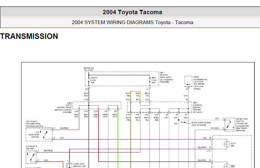
Task: Click the '2004 Toyota Tacoma' title
Action: 132,12
